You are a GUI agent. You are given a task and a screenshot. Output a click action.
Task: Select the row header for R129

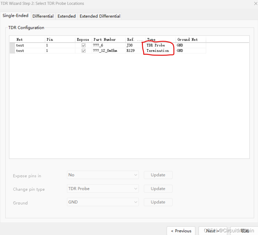click(12, 51)
